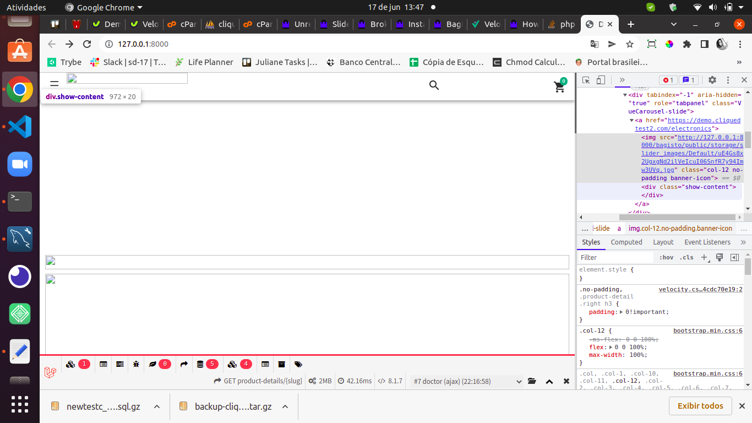Open velocity.css source link
The height and width of the screenshot is (423, 752).
tap(701, 289)
